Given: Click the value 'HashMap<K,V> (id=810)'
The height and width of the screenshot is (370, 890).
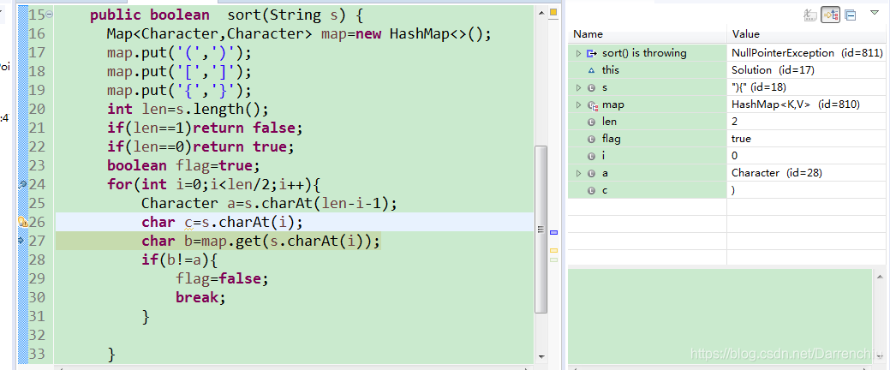Looking at the screenshot, I should [x=795, y=104].
